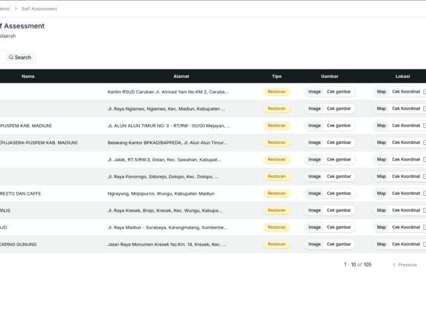This screenshot has height=320, width=426.
Task: Select address Jalan Raya Monumen Kresek No.Km. 14
Action: coord(167,244)
